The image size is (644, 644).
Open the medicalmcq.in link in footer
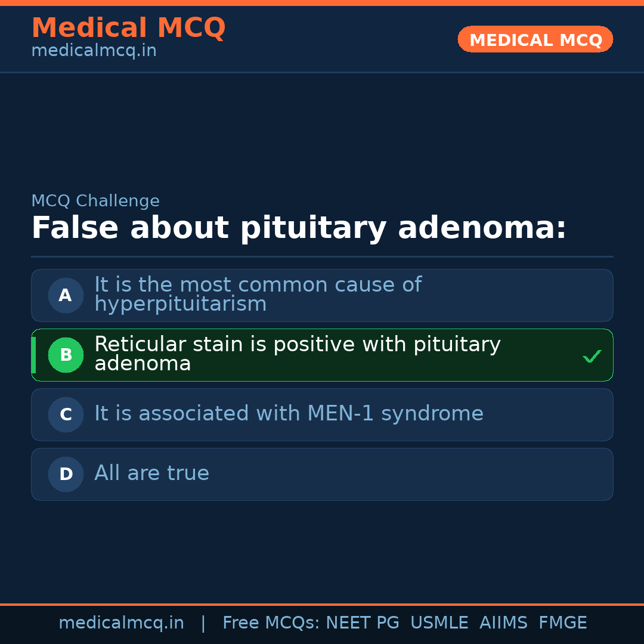tap(121, 623)
